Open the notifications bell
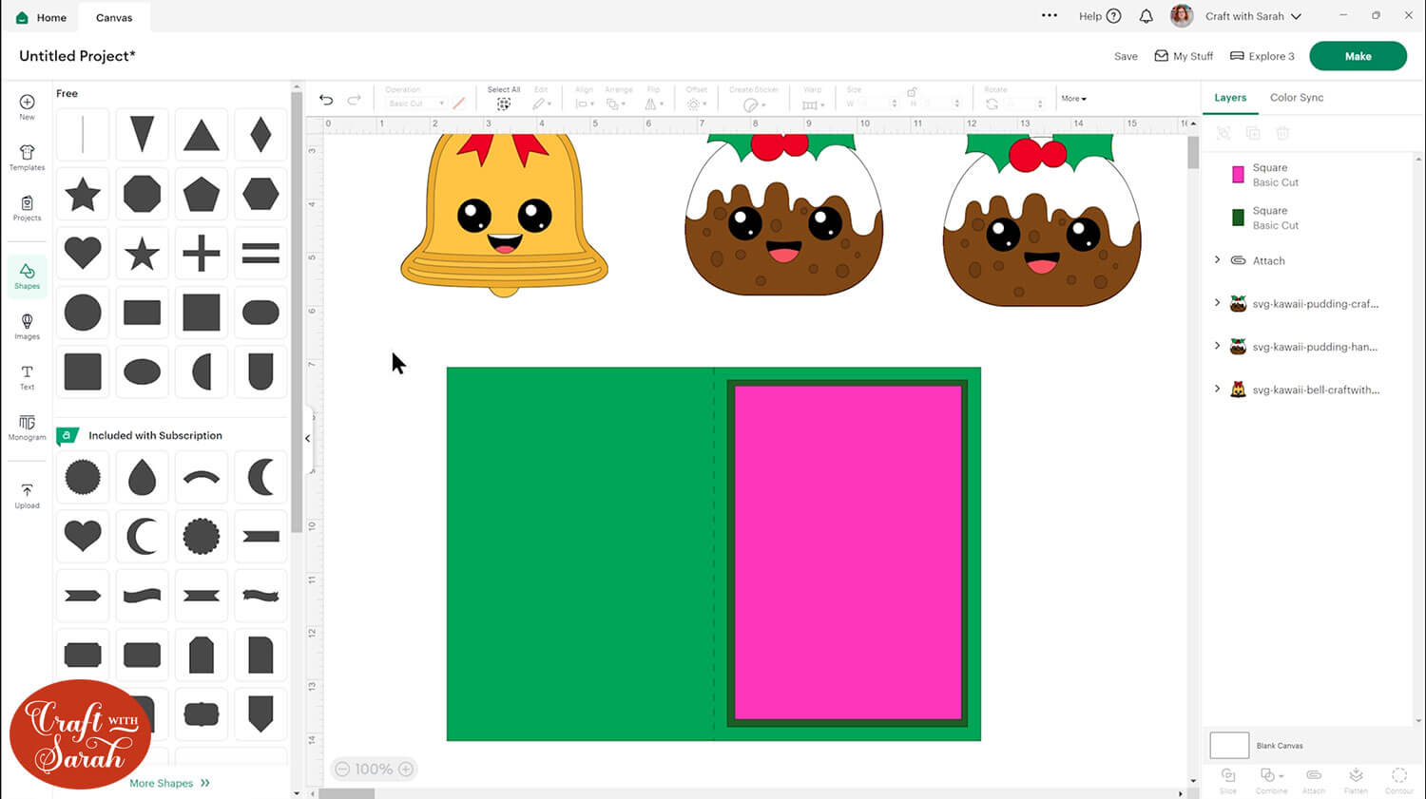 tap(1146, 16)
